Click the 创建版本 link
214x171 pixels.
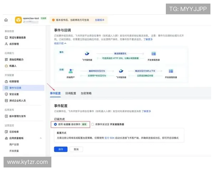pos(100,20)
